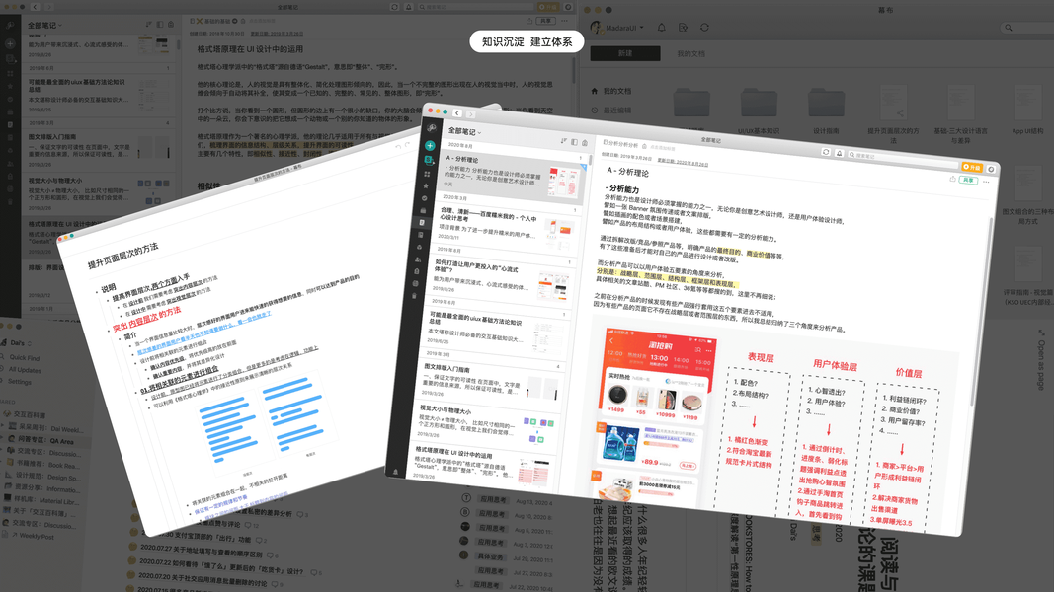
Task: Click the green new note plus button in front Evernote window
Action: 430,146
